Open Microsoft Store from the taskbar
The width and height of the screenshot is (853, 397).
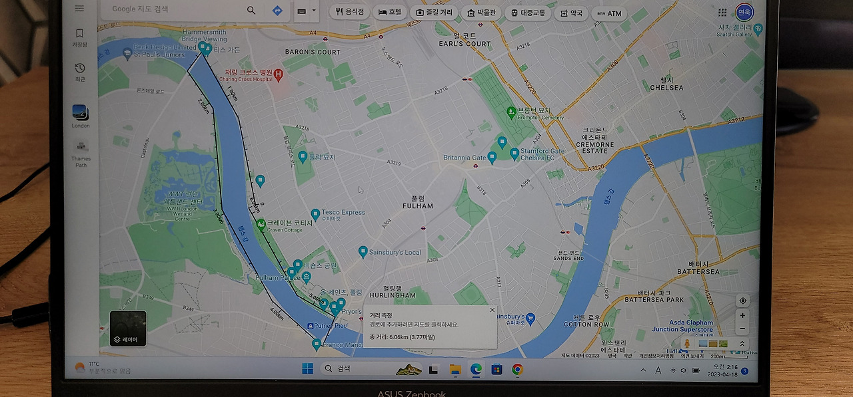(496, 369)
